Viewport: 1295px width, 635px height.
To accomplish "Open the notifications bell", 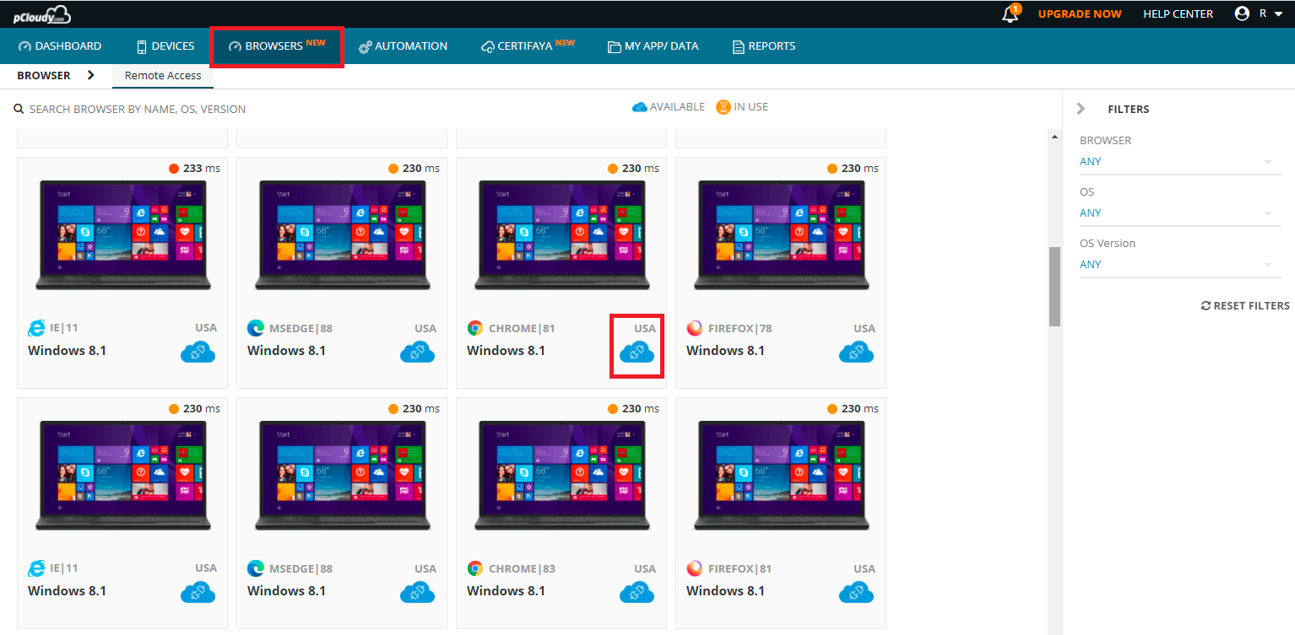I will [1010, 14].
